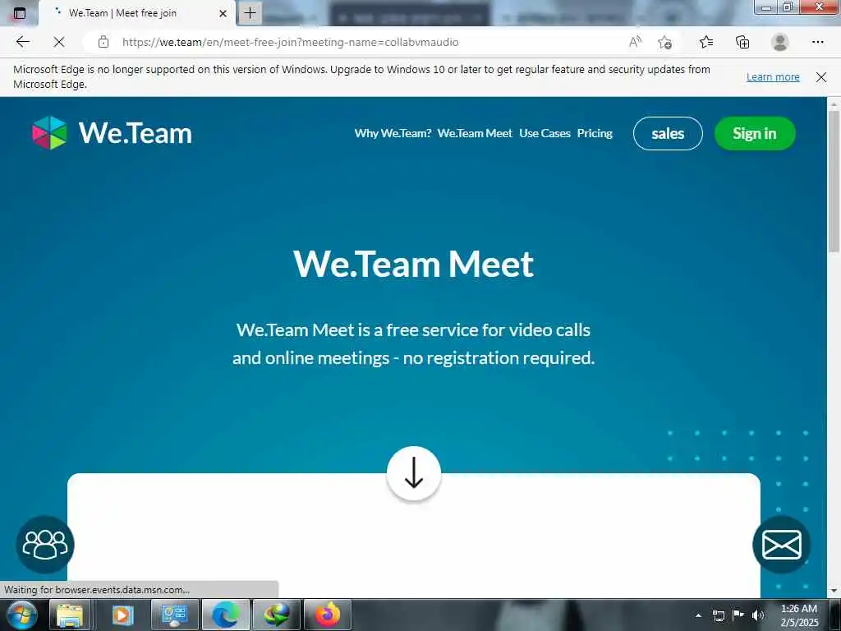Click the network tray icon
841x631 pixels.
(x=719, y=615)
